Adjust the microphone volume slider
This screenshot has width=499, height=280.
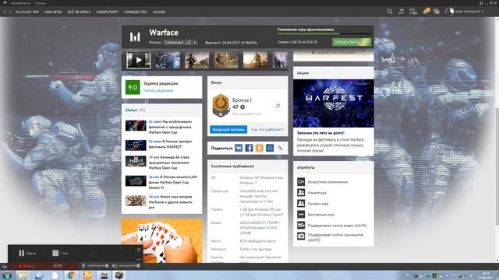coord(98,266)
